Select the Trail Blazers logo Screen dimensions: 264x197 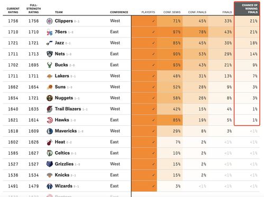point(50,109)
